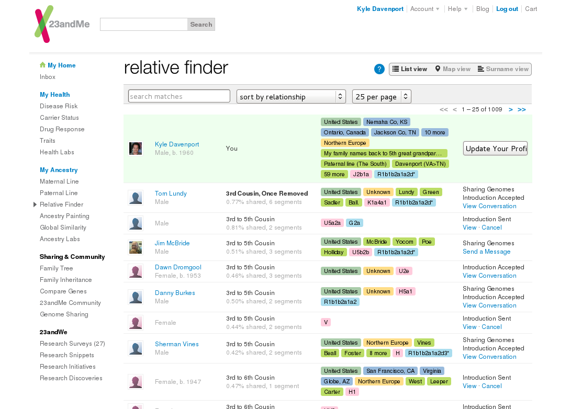Click Update Your Profile button
Viewport: 571px width, 409px height.
coord(495,149)
